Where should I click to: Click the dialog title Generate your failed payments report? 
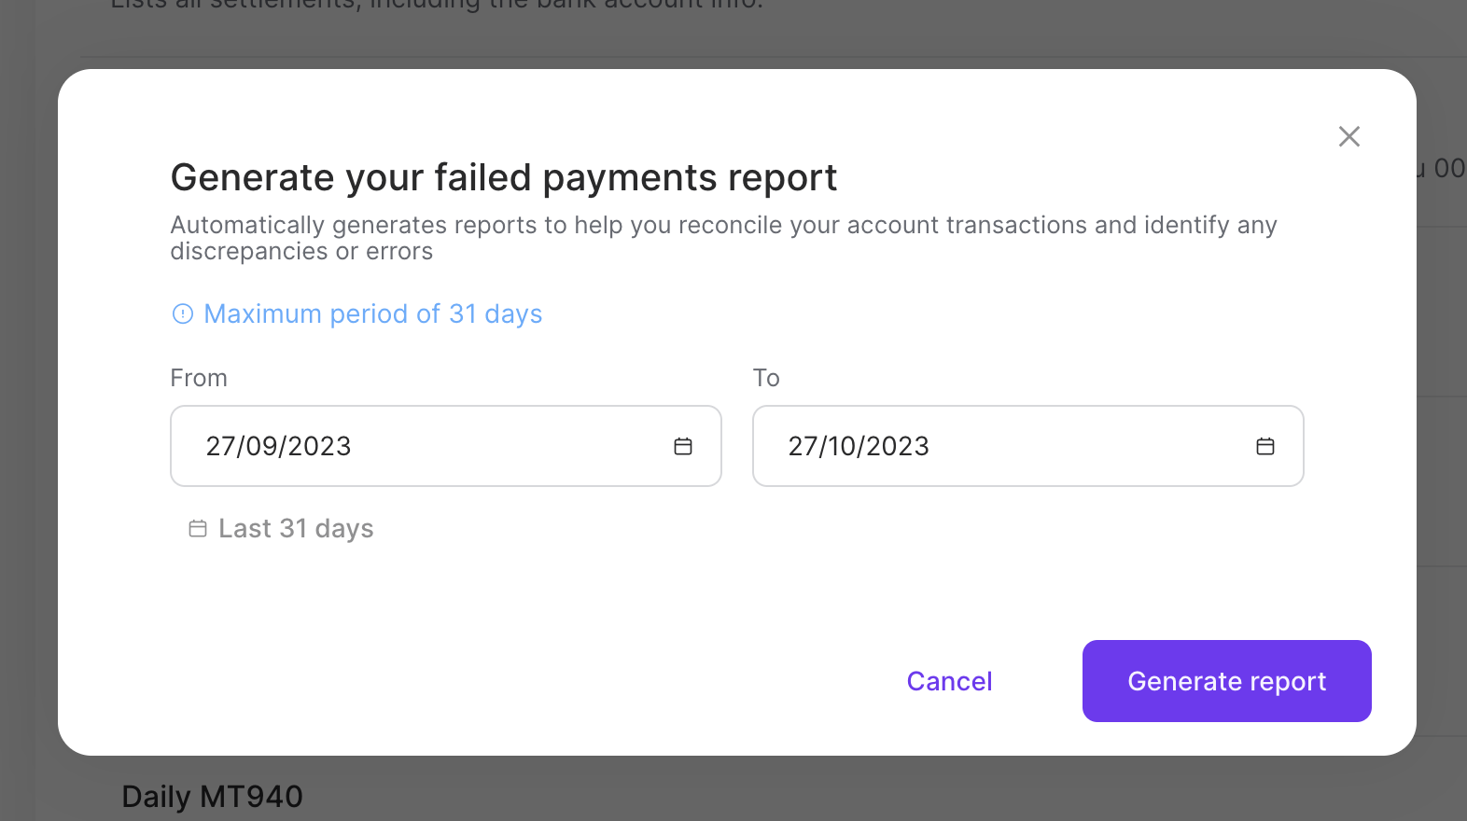(x=503, y=177)
